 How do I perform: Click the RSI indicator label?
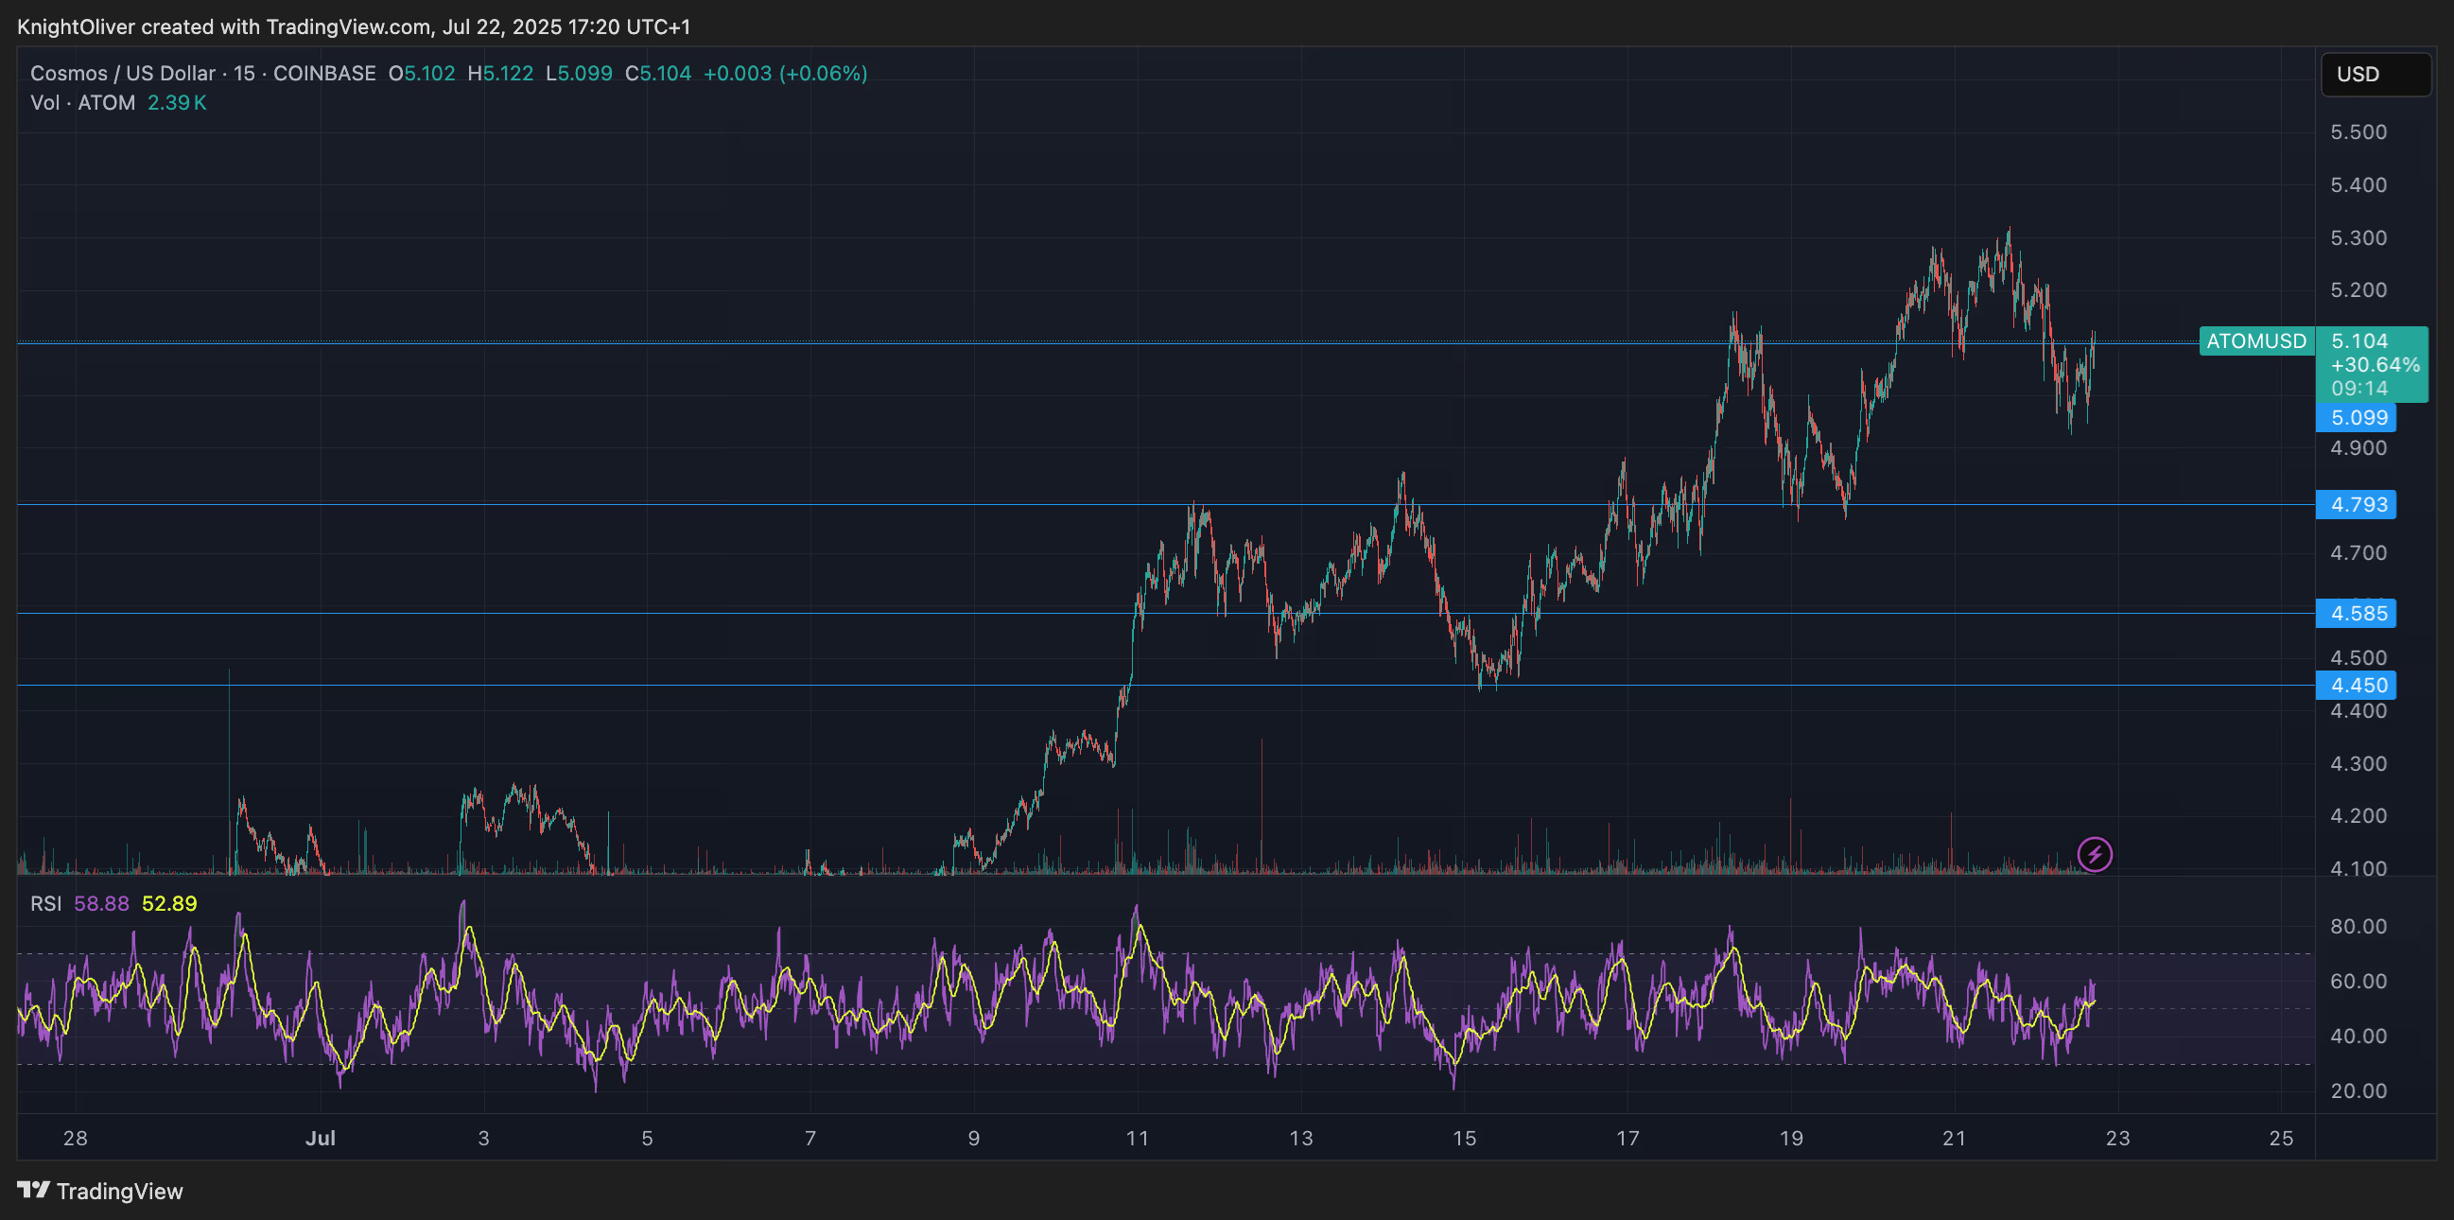(x=45, y=904)
